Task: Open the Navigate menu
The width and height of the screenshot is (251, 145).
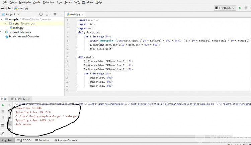Action: (25, 2)
